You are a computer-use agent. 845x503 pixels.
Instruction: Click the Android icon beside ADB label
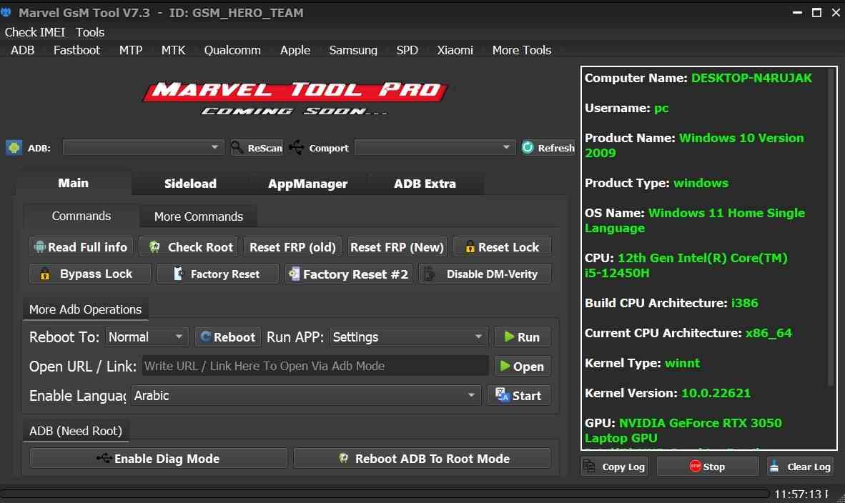point(14,148)
